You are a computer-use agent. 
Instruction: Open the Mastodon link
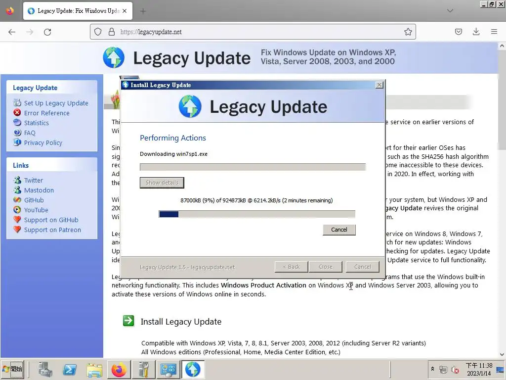[39, 190]
